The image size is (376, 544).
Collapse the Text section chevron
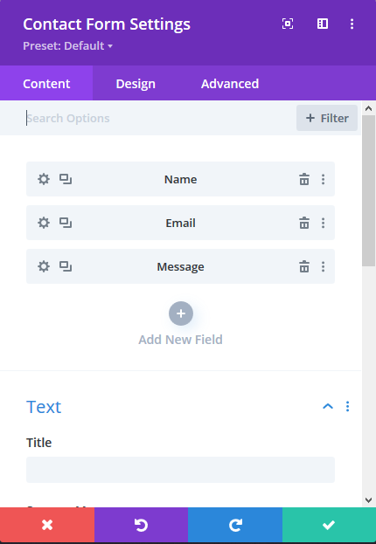tap(328, 406)
